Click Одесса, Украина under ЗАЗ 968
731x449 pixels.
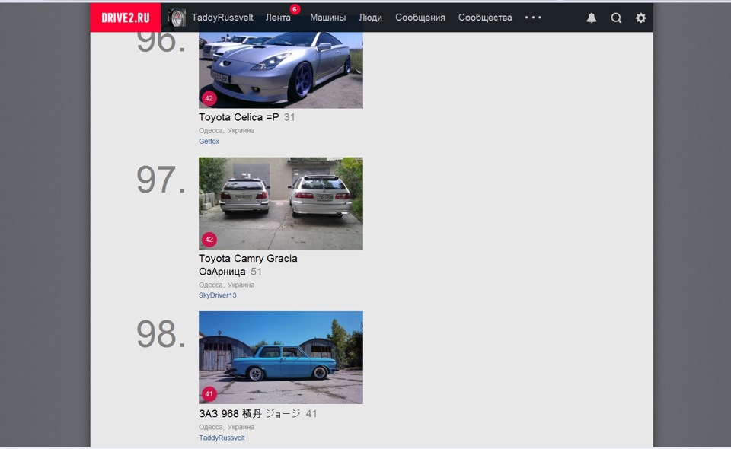(227, 427)
